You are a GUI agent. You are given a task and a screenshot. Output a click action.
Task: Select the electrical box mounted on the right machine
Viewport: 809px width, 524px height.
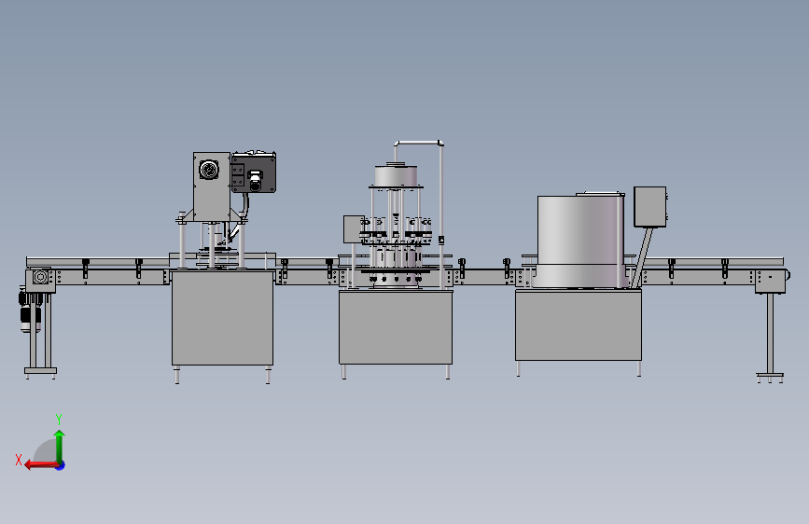click(x=649, y=207)
